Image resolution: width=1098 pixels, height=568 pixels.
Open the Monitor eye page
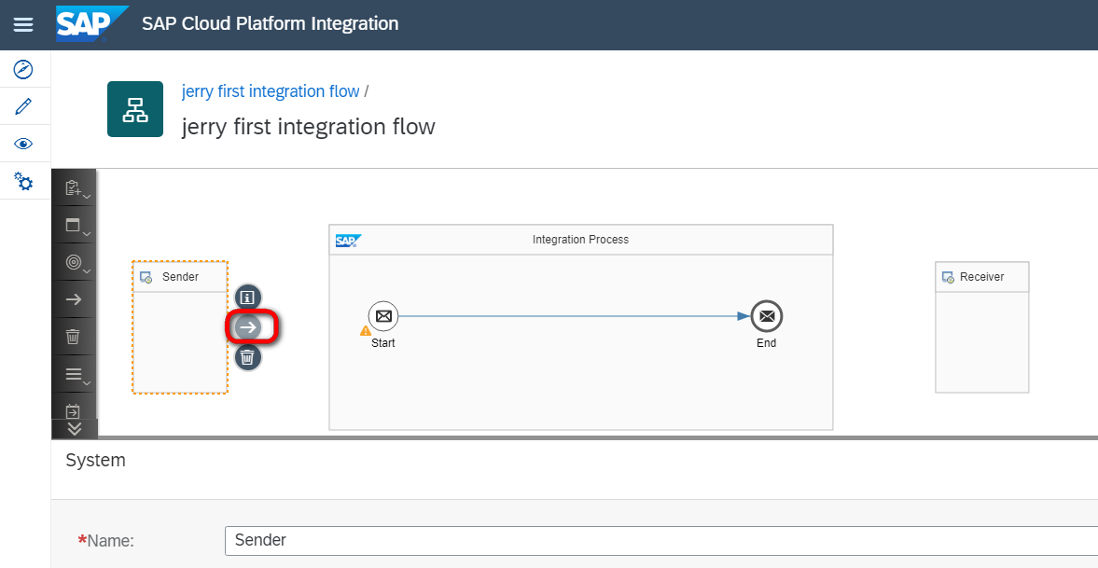click(24, 144)
